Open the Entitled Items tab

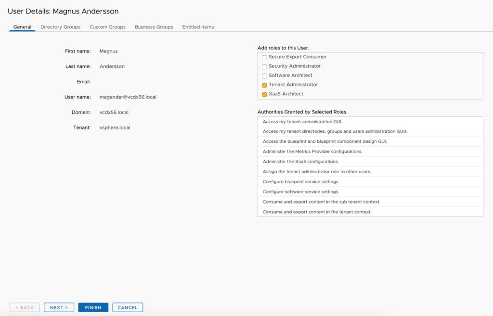point(198,27)
